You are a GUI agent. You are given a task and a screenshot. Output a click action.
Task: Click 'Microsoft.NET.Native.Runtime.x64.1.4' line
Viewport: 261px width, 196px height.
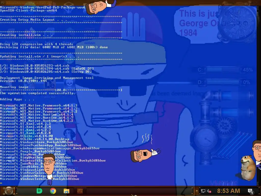click(x=36, y=115)
